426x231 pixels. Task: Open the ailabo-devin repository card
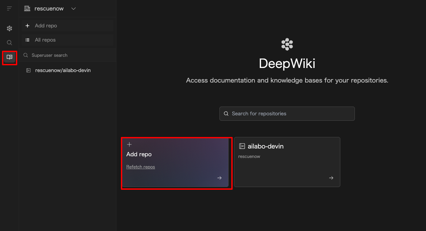pos(287,162)
